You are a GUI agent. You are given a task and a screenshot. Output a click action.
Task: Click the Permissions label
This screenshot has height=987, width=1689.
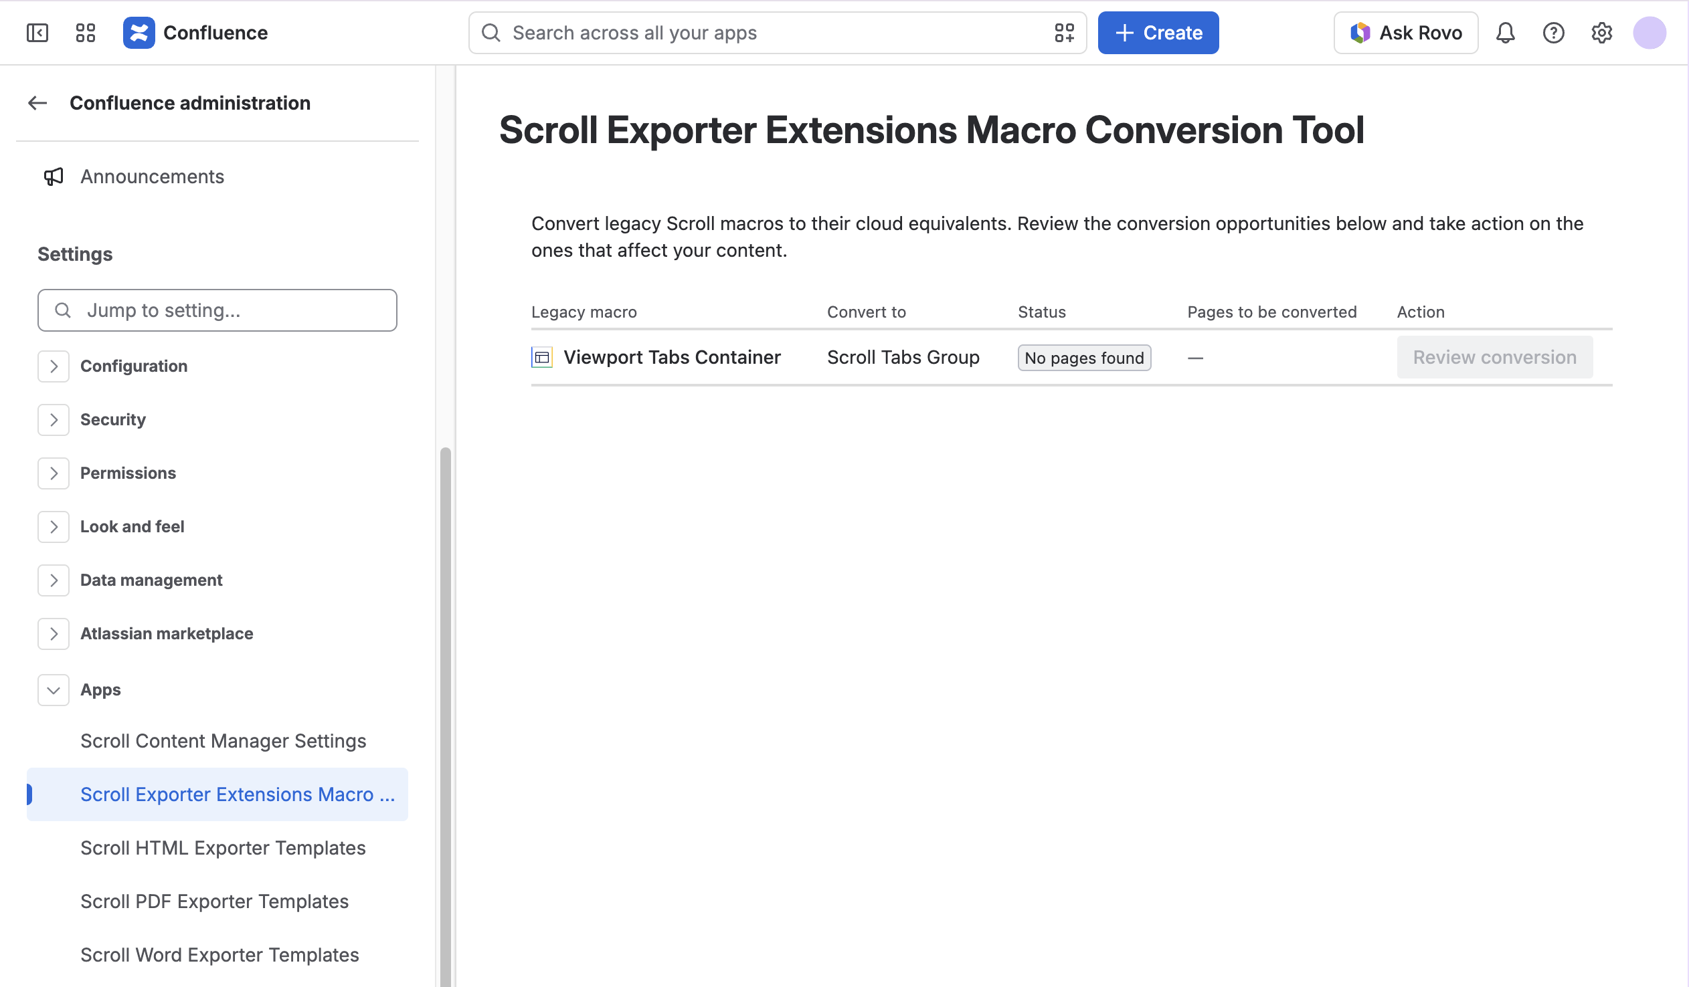click(128, 473)
